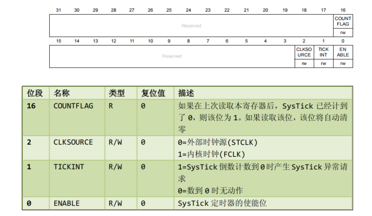Select the EN ABLE bit box in the diagram

(343, 52)
